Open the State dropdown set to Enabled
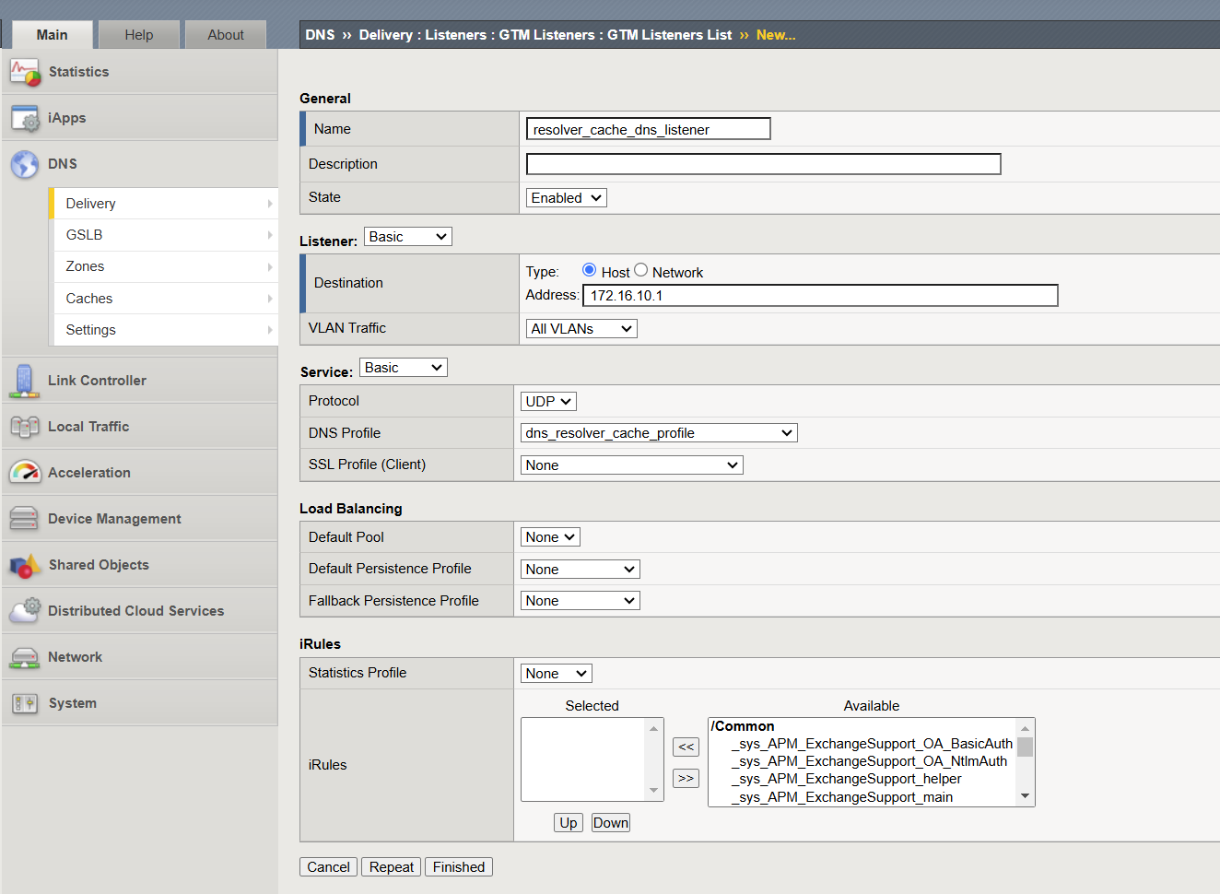 tap(565, 197)
